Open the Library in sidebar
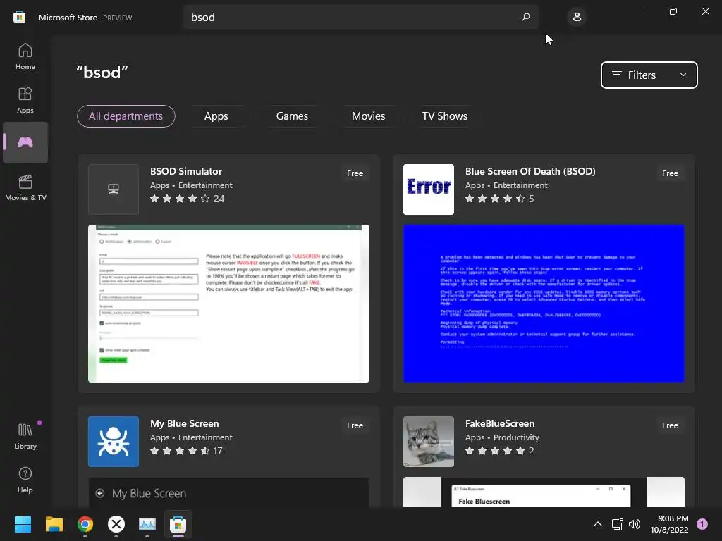 tap(25, 436)
